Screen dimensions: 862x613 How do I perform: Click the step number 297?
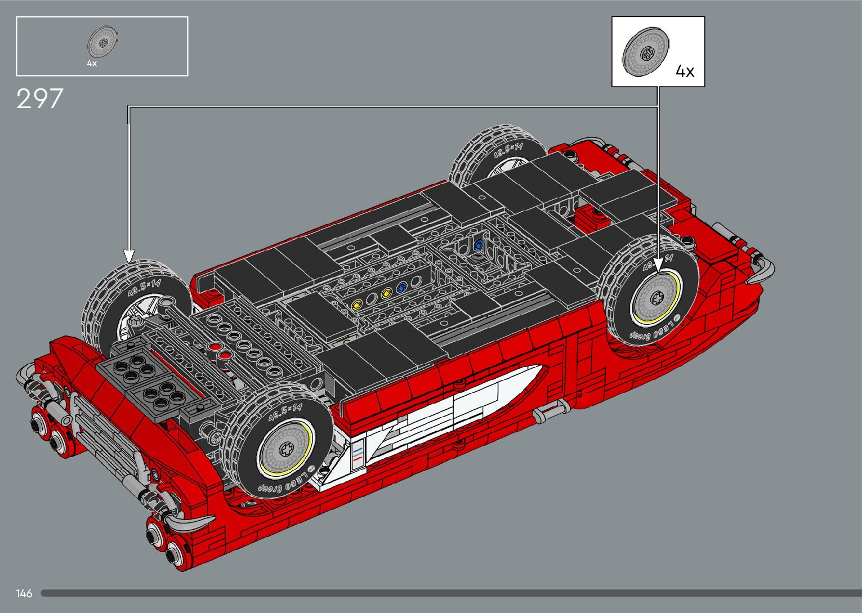39,99
